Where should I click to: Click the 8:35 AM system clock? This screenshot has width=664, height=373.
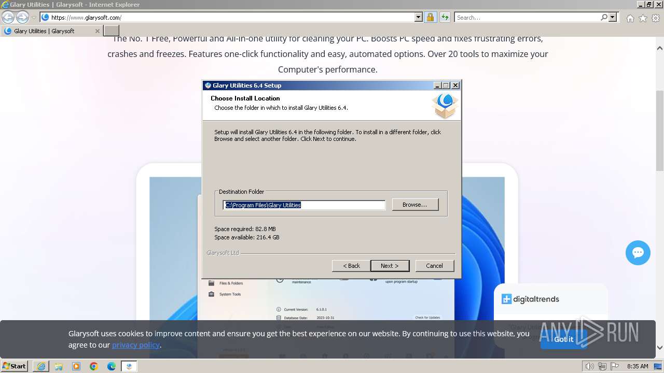coord(638,366)
